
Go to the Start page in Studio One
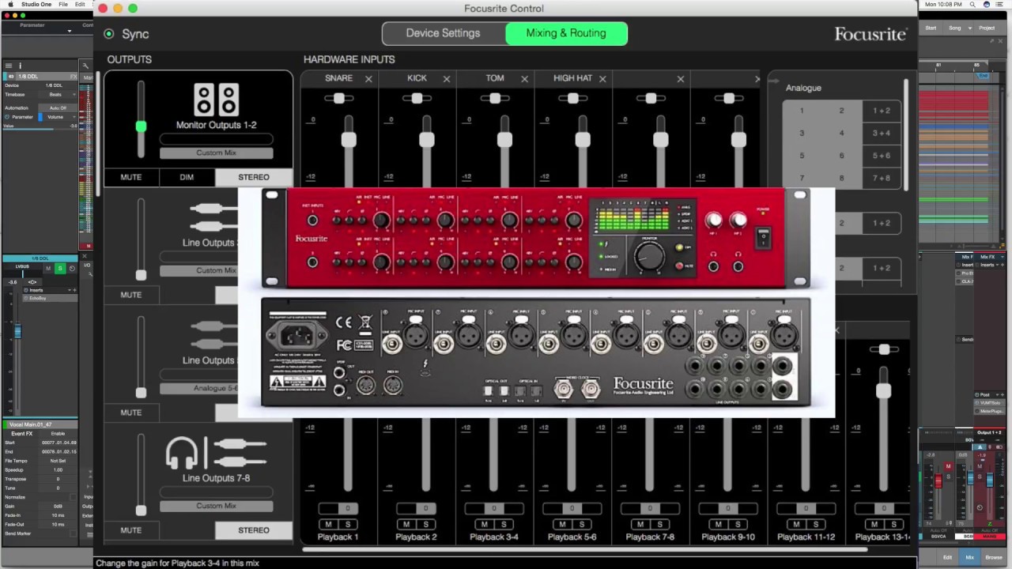[x=931, y=28]
